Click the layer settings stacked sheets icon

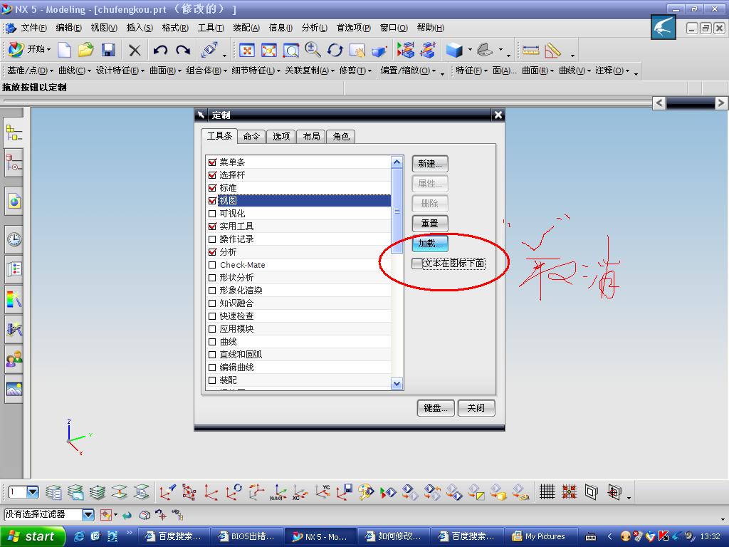[x=53, y=491]
